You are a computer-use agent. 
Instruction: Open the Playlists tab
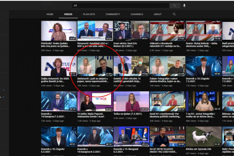tap(89, 14)
